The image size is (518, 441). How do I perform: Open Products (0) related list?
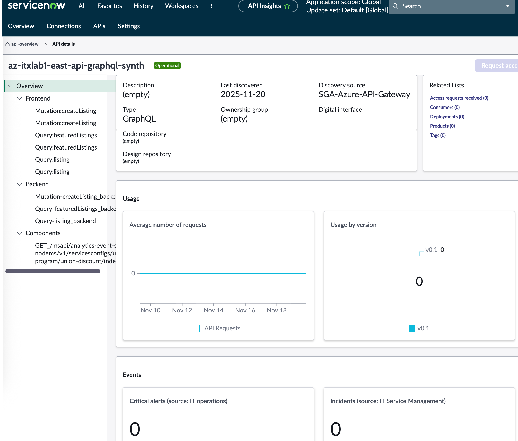click(x=442, y=126)
